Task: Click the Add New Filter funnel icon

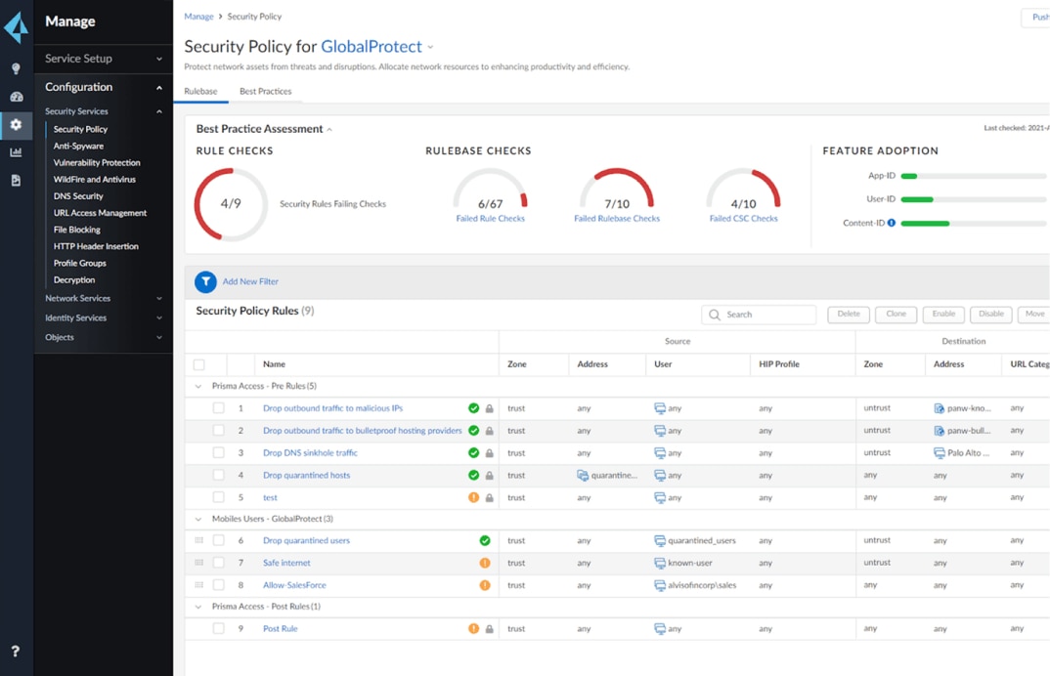Action: tap(204, 281)
